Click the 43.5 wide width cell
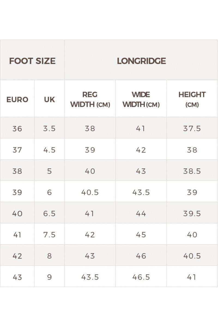The width and height of the screenshot is (218, 327). (x=141, y=192)
